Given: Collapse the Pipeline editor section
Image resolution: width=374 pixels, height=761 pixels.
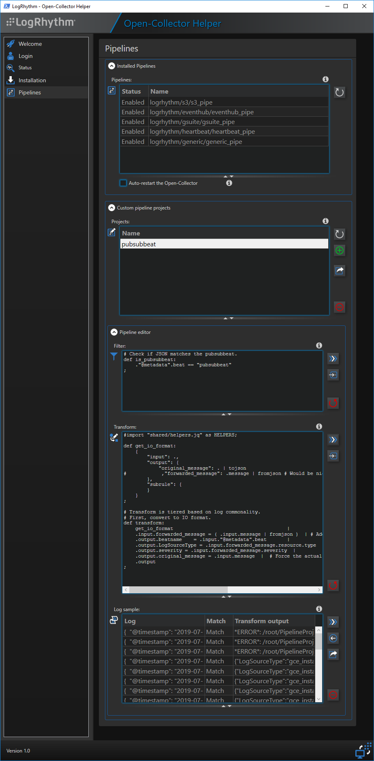Looking at the screenshot, I should pyautogui.click(x=114, y=332).
